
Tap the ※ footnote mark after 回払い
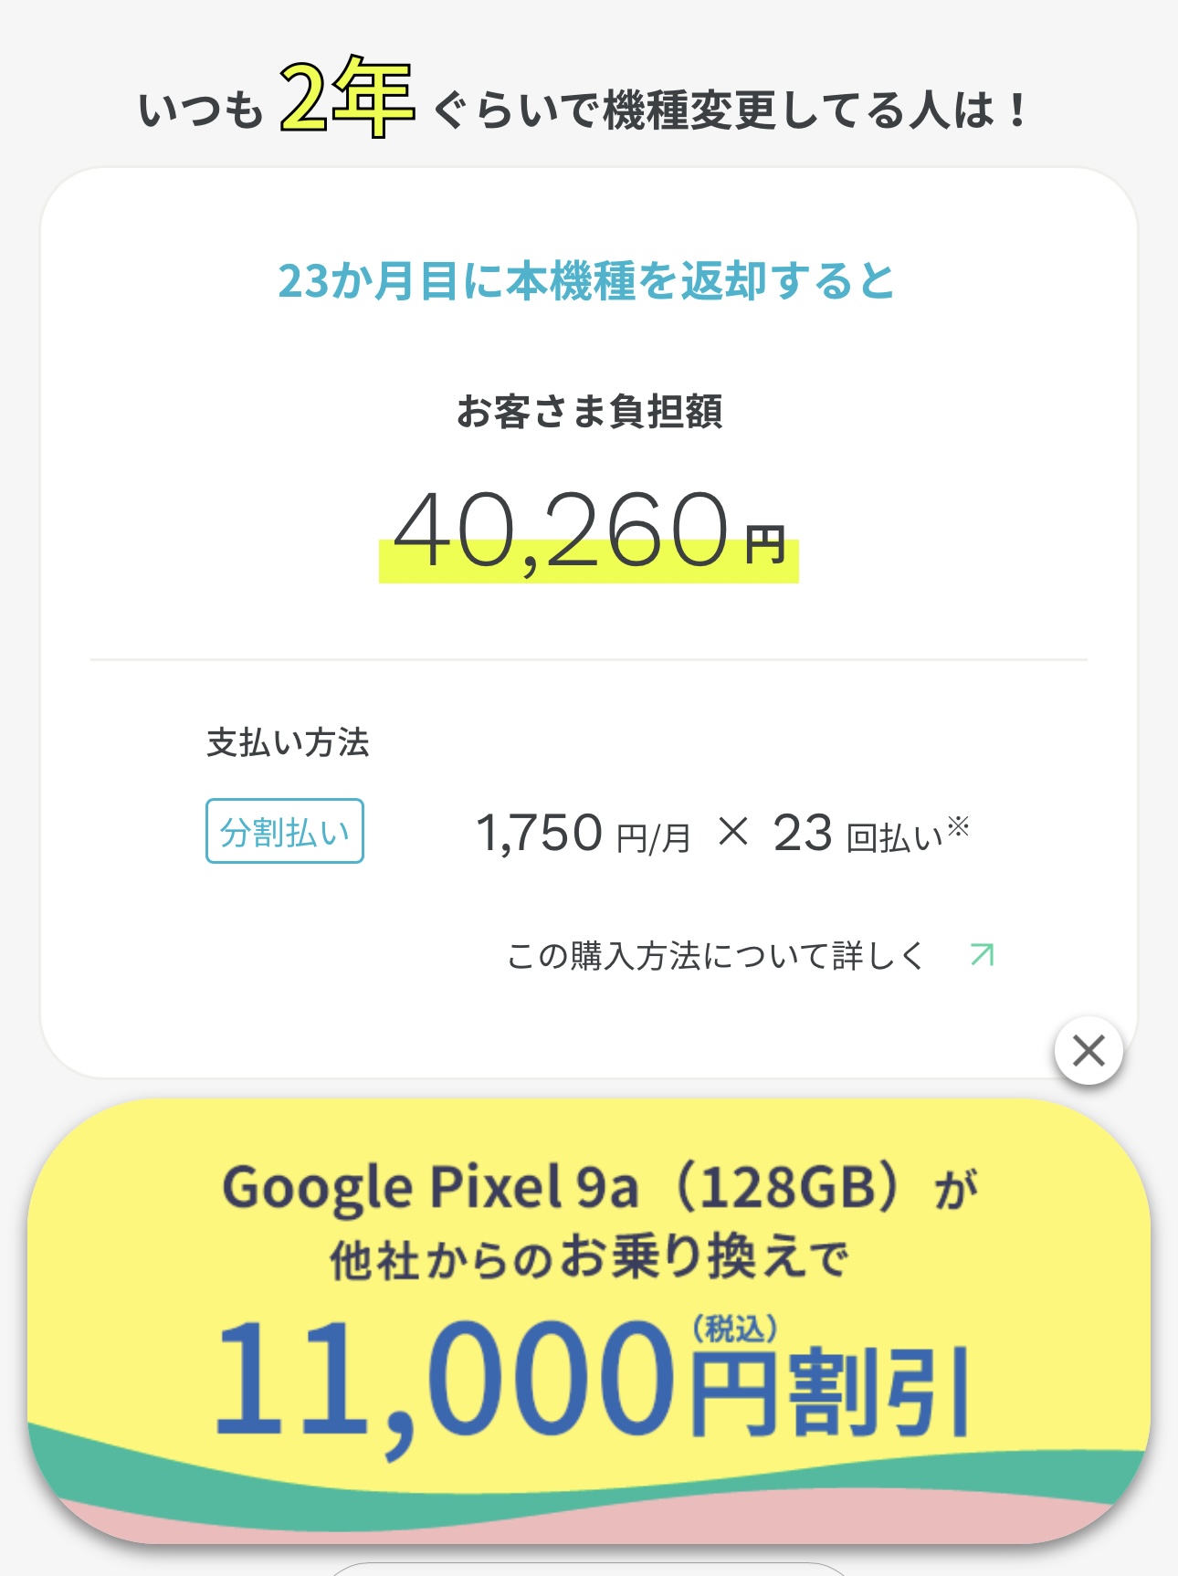[958, 825]
